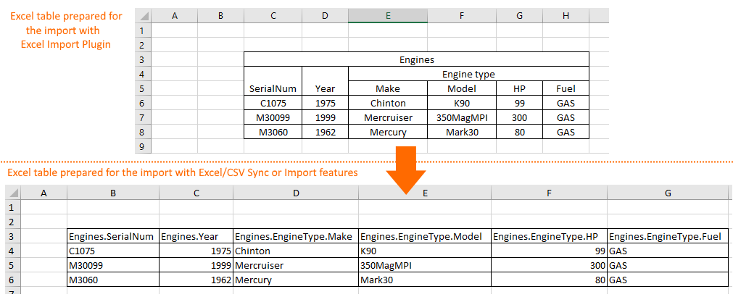Click the Mercruiser cell in top table
Screen dimensions: 733x297
(x=388, y=117)
